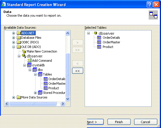Click the horizontal scrollbar right arrow
Screen dimensions: 161x128
pyautogui.click(x=63, y=104)
